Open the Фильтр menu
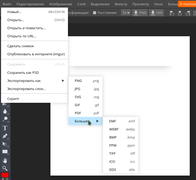Viewport: 196px width, 180px height. click(x=121, y=4)
